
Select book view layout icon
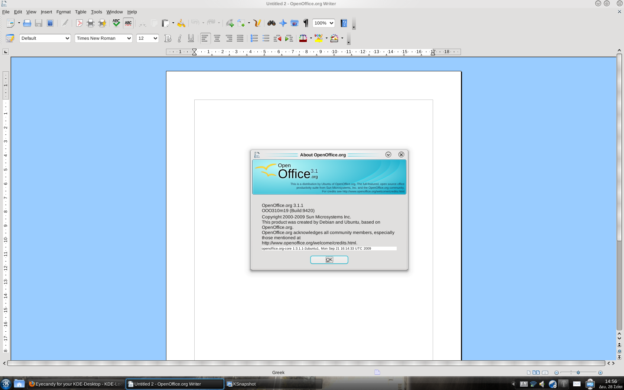[x=545, y=373]
